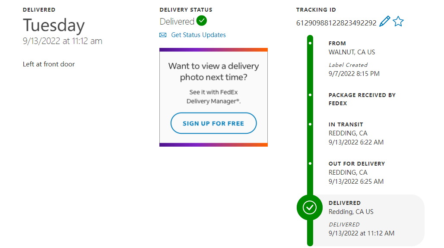
Task: Click the green checkmark next to Delivered status
Action: 201,21
